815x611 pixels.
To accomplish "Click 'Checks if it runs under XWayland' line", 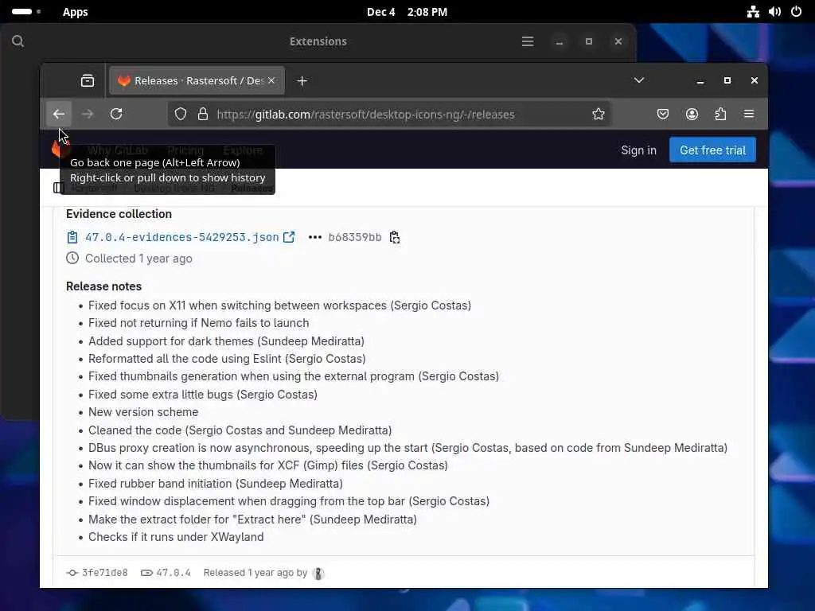I will pos(176,537).
